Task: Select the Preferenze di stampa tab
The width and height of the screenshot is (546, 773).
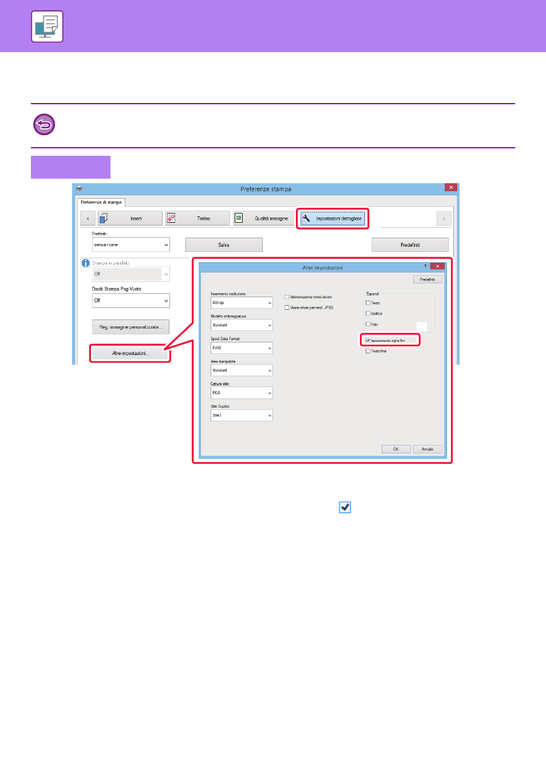Action: tap(101, 202)
